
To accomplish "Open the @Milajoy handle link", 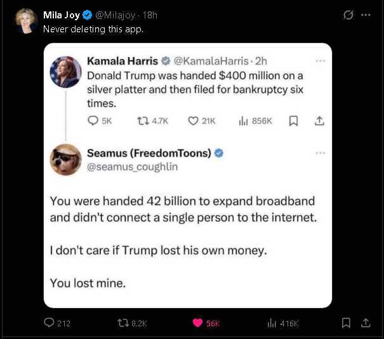I will pyautogui.click(x=116, y=15).
